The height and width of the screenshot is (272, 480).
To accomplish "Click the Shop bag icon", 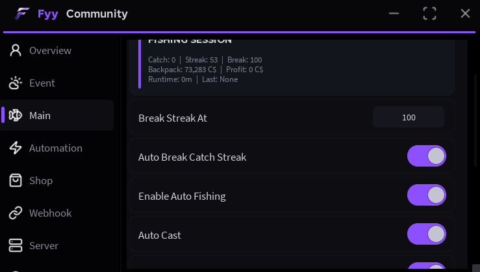I will coord(16,180).
